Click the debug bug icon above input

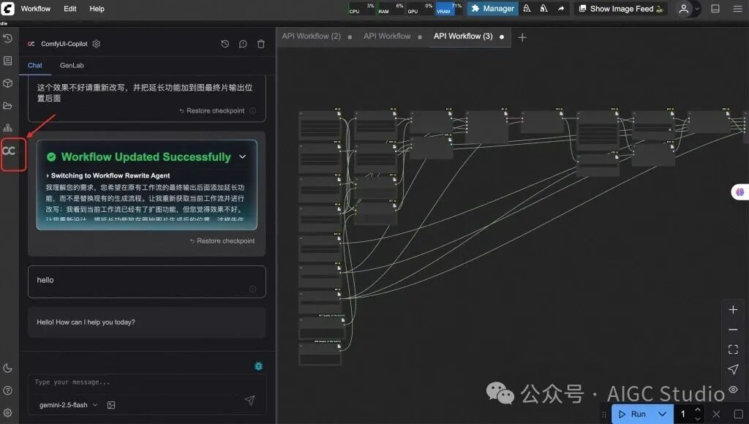click(x=258, y=366)
